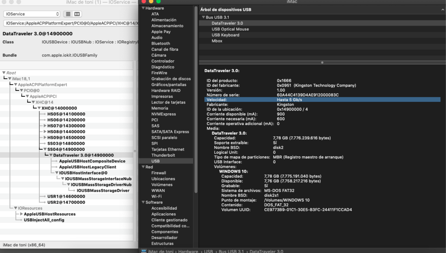Expand the HS05@14100000 node

(45, 114)
